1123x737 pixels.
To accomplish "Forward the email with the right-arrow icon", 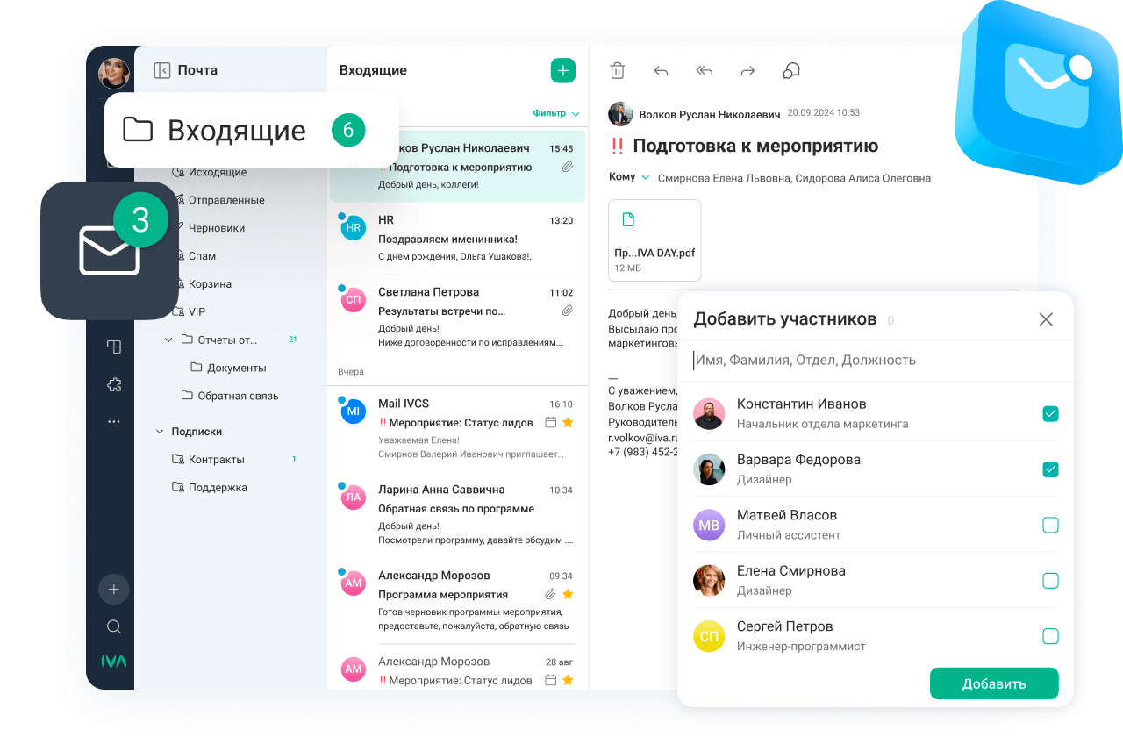I will pos(747,71).
